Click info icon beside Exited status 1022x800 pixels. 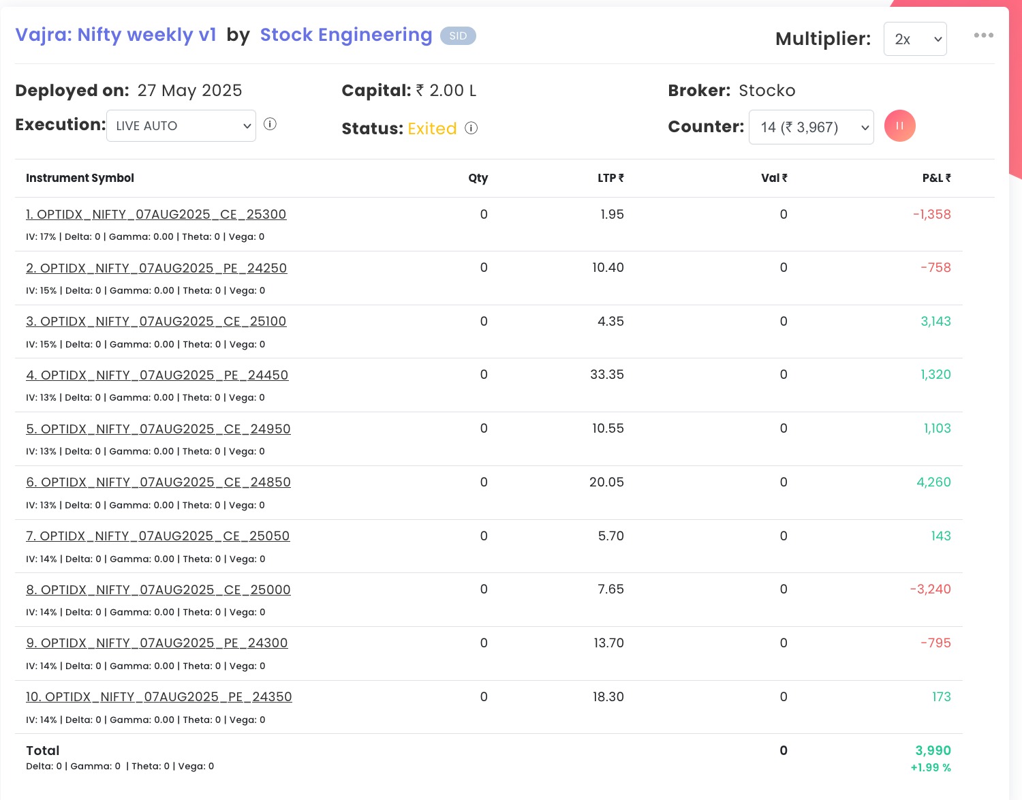[471, 128]
